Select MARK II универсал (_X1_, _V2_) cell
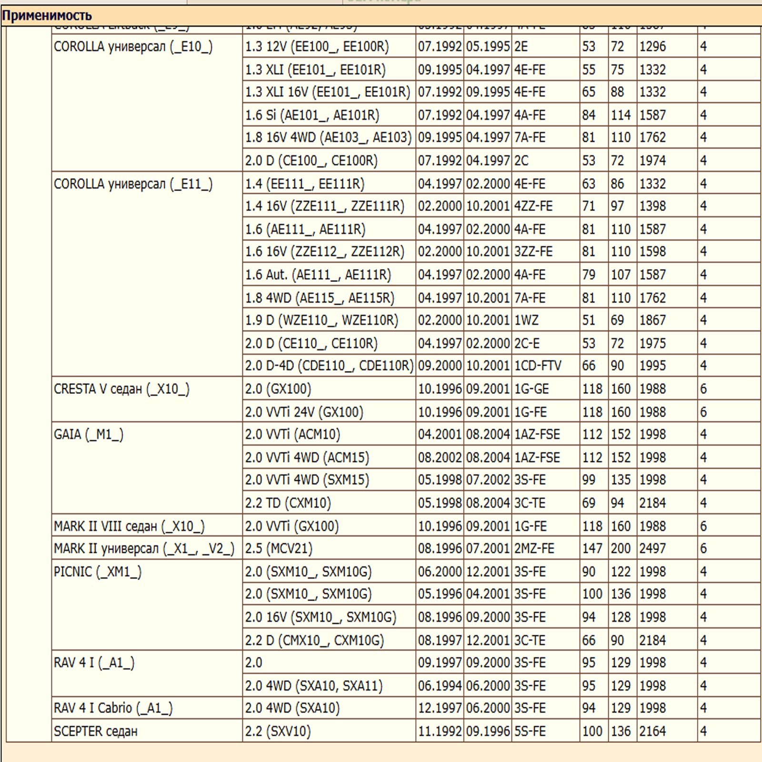The image size is (762, 762). coord(144,549)
